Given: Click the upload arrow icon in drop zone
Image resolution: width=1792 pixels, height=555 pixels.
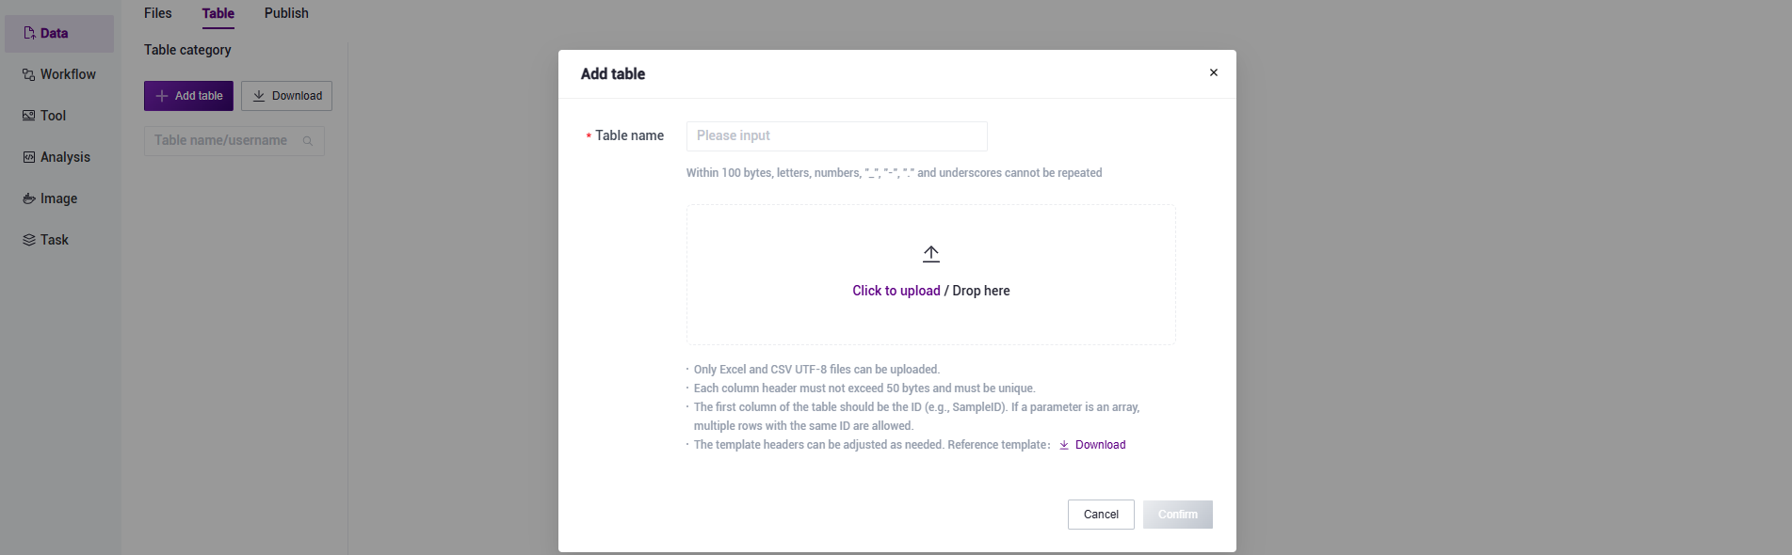Looking at the screenshot, I should pyautogui.click(x=931, y=254).
